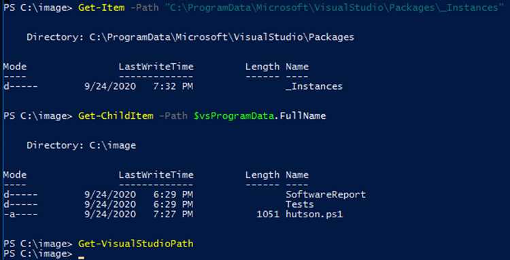Click the _Instances path string argument
The width and height of the screenshot is (510, 260).
[x=335, y=7]
